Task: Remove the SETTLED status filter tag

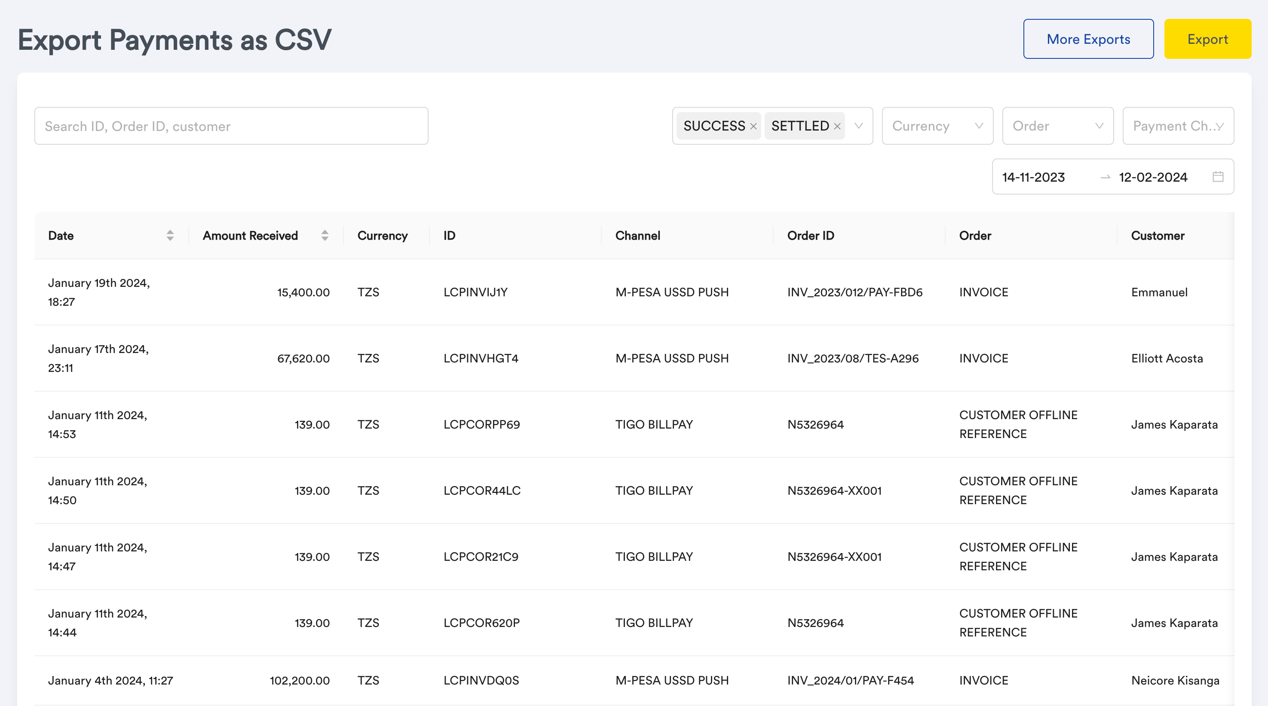Action: point(837,126)
